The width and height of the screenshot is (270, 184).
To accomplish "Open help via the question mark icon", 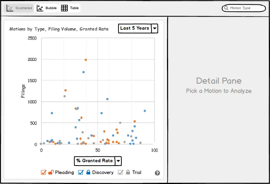I will (157, 173).
